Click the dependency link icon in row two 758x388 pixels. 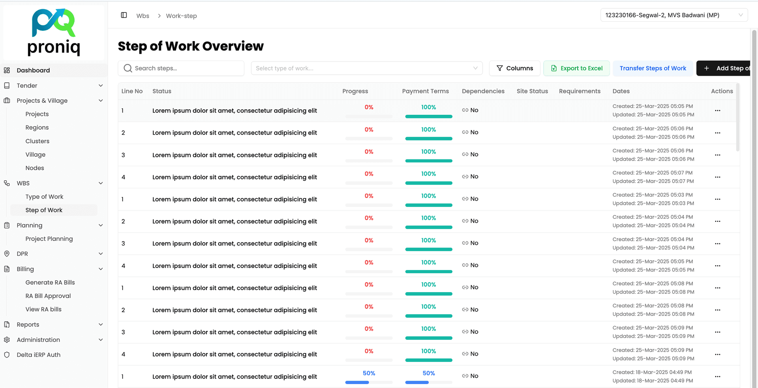(x=465, y=132)
